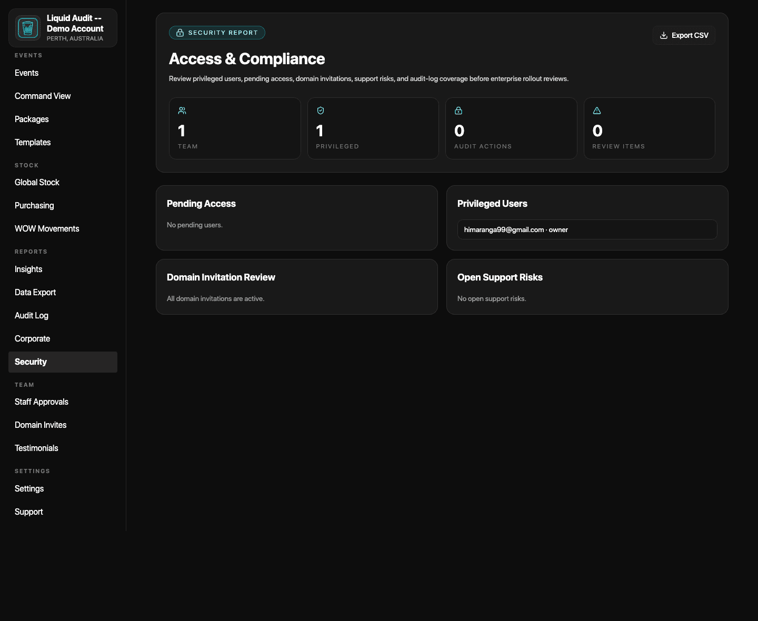The height and width of the screenshot is (621, 758).
Task: Click the lock icon above Audit Actions
Action: tap(458, 111)
